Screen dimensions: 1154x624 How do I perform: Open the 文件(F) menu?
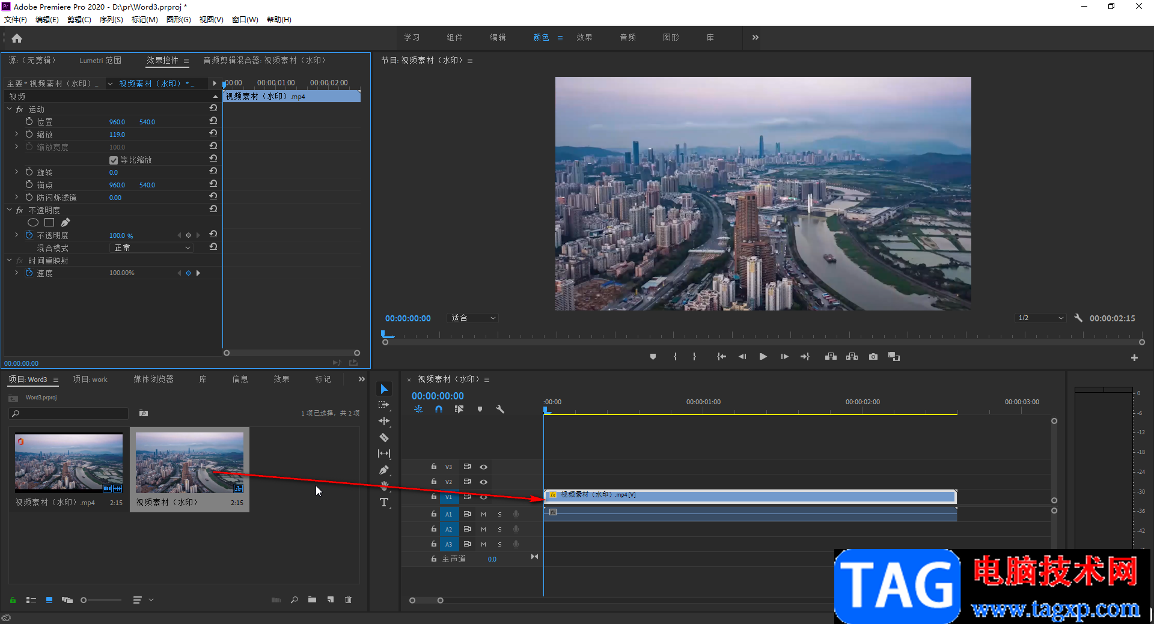(x=16, y=19)
